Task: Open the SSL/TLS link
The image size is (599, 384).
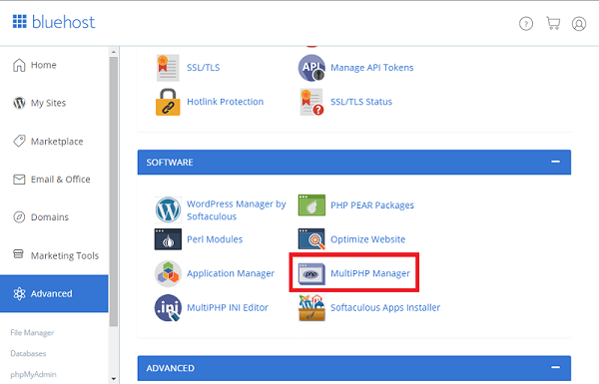Action: tap(204, 68)
